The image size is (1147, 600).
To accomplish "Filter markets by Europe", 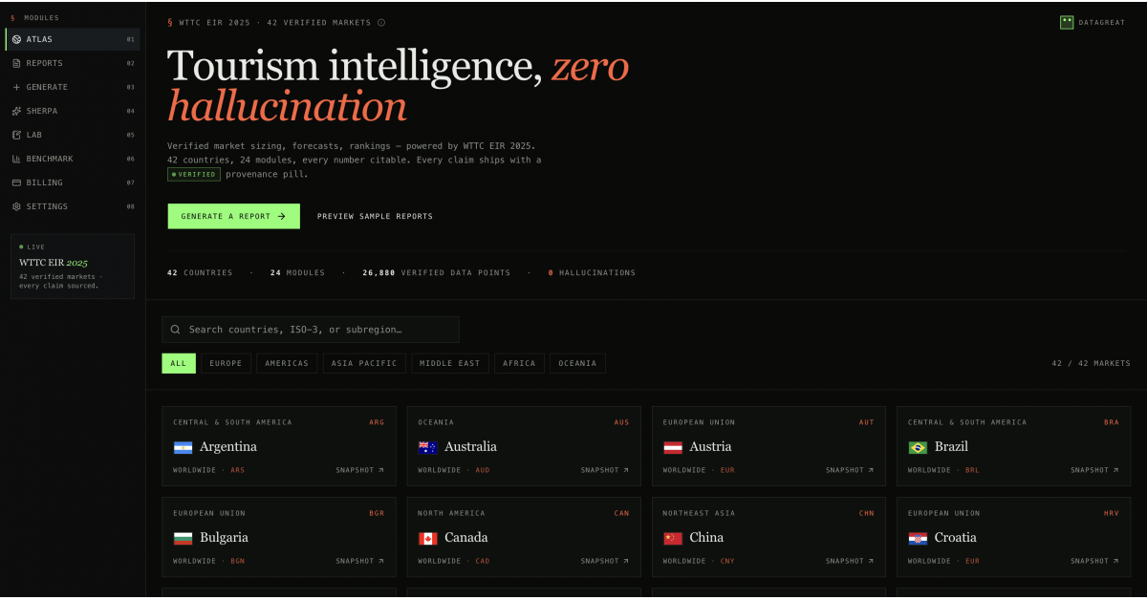I will click(227, 363).
